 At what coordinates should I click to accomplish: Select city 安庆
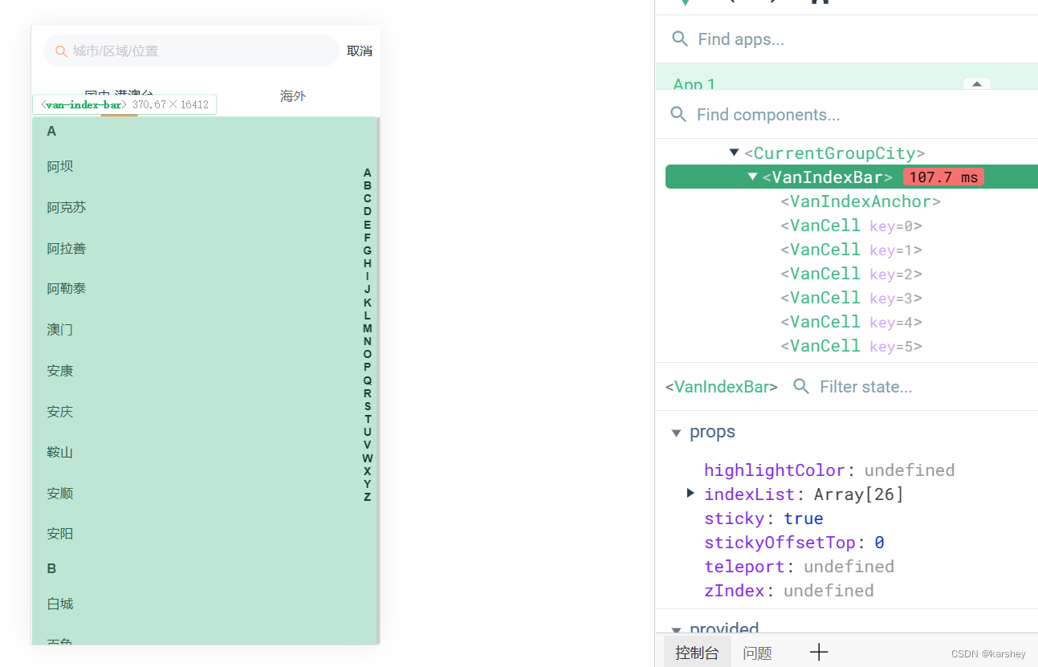[x=60, y=412]
